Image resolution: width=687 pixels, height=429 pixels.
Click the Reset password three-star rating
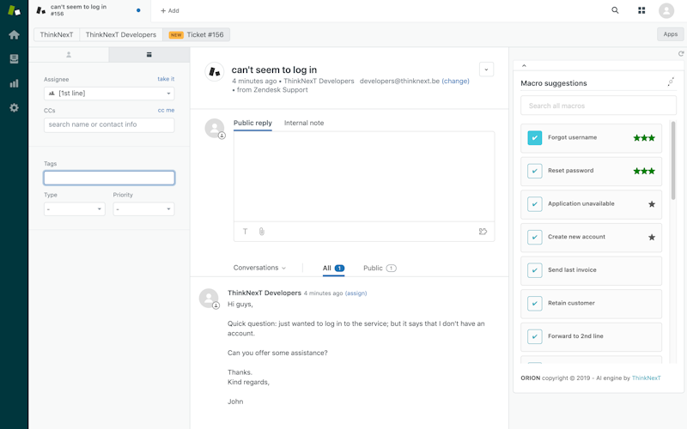[x=644, y=171]
